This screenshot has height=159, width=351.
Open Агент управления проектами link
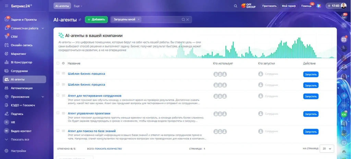point(89,113)
